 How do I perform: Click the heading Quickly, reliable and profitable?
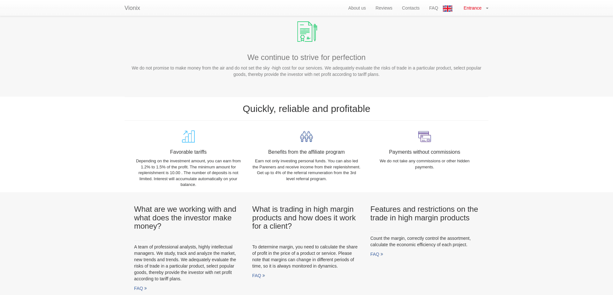click(x=306, y=108)
